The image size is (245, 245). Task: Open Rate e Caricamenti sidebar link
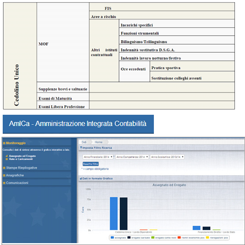click(21, 159)
